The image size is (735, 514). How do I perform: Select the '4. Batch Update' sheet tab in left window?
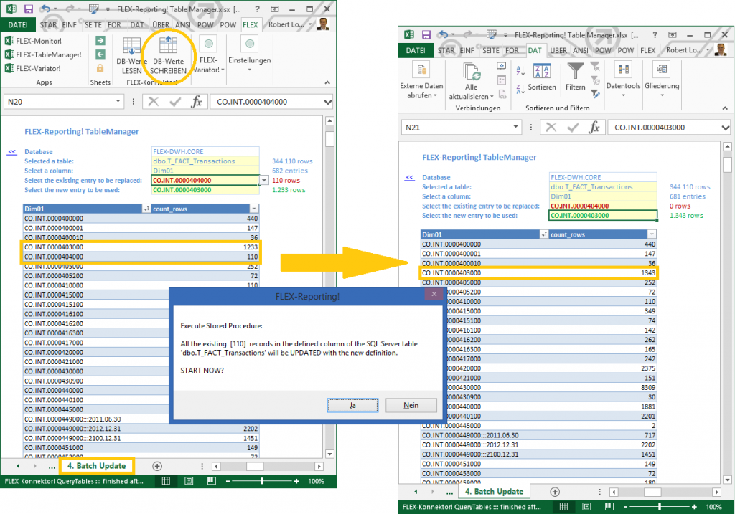[96, 466]
